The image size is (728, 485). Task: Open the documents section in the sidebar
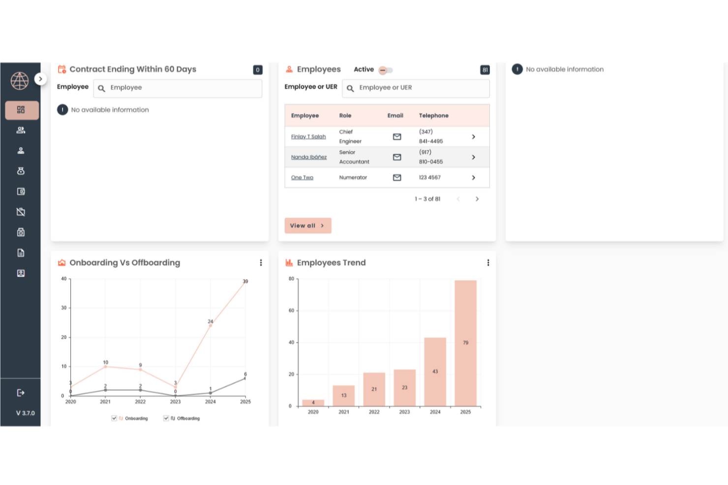[21, 252]
